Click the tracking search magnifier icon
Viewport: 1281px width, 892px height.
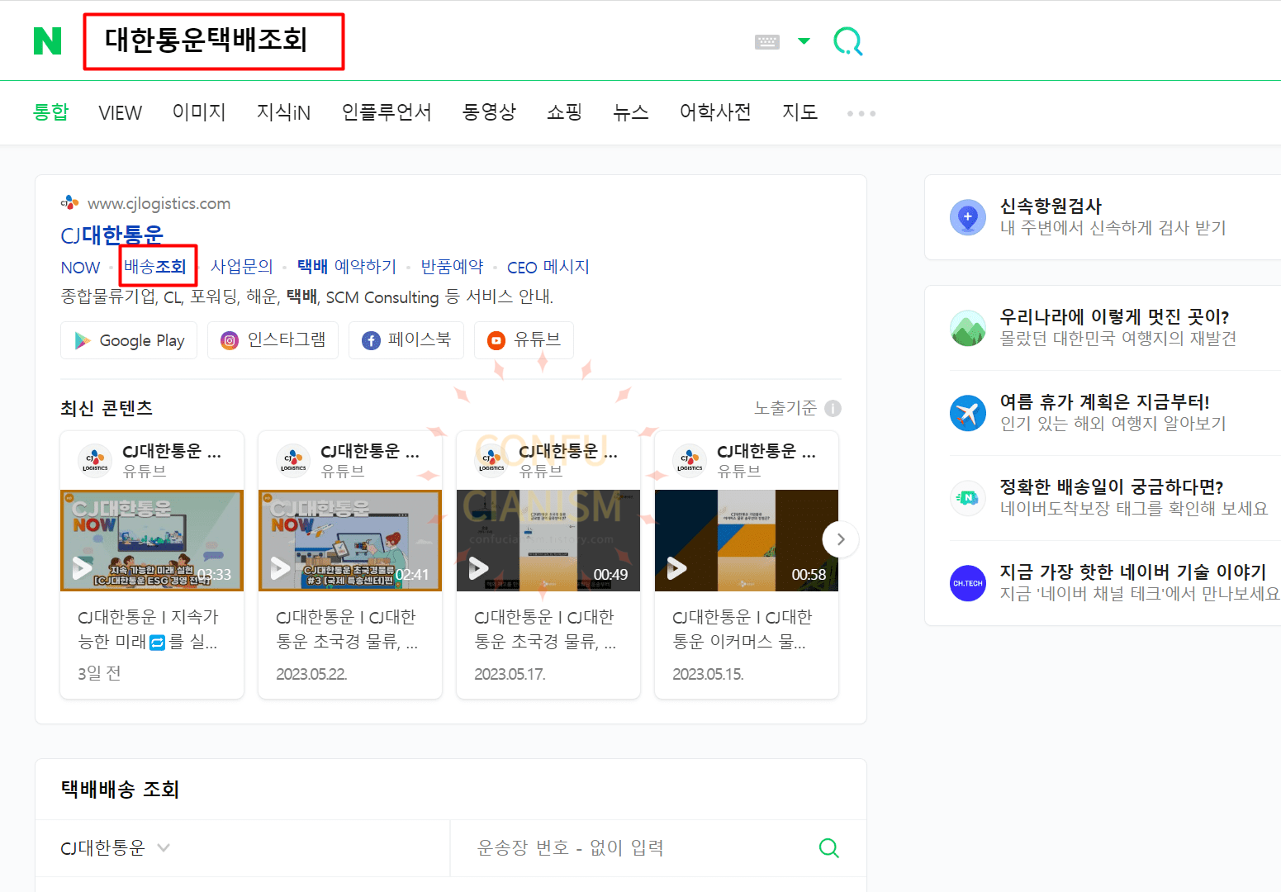(x=828, y=847)
